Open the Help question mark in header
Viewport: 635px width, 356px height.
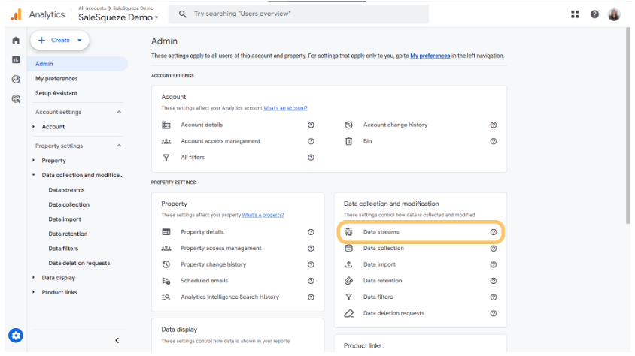click(x=594, y=14)
